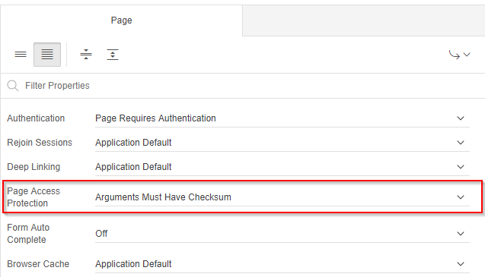The image size is (485, 277).
Task: Click the search magnifier icon
Action: [13, 86]
